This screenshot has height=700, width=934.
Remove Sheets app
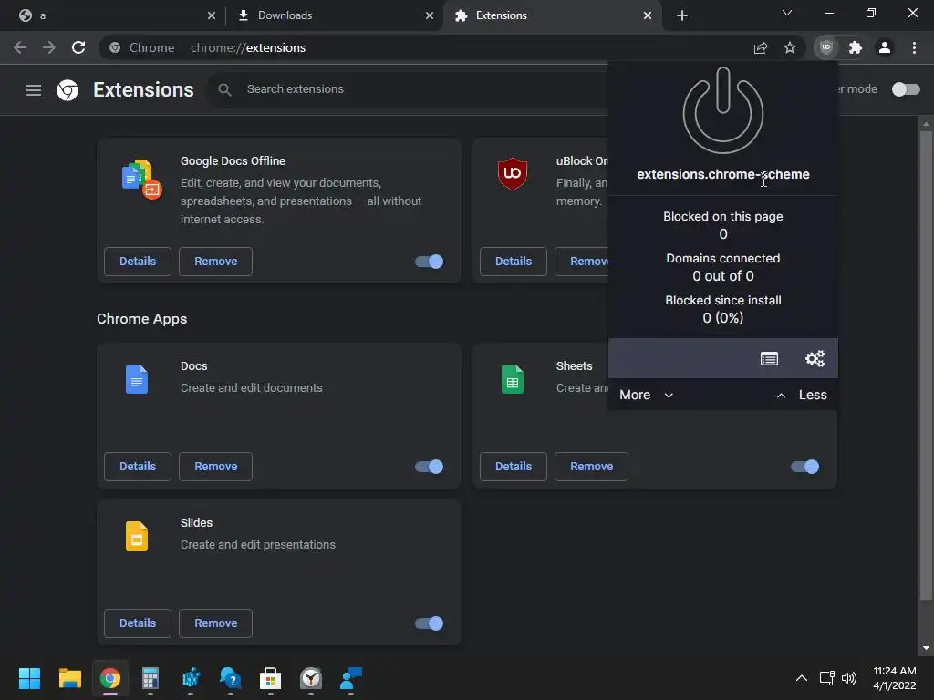point(591,467)
